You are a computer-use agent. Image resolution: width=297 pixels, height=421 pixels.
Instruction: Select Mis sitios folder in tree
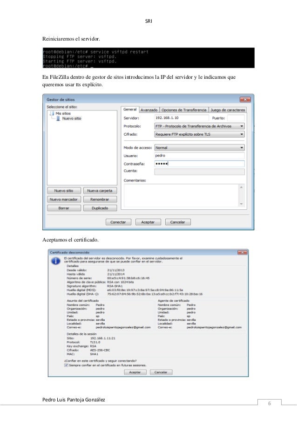click(63, 113)
